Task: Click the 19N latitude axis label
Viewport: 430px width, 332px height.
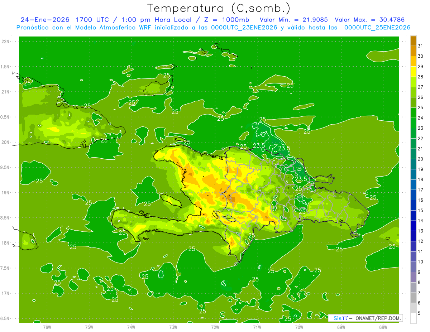Action: point(6,193)
